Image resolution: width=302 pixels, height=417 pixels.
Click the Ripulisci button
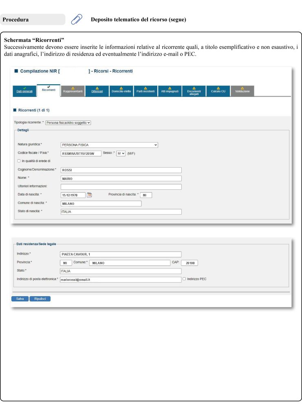click(40, 298)
